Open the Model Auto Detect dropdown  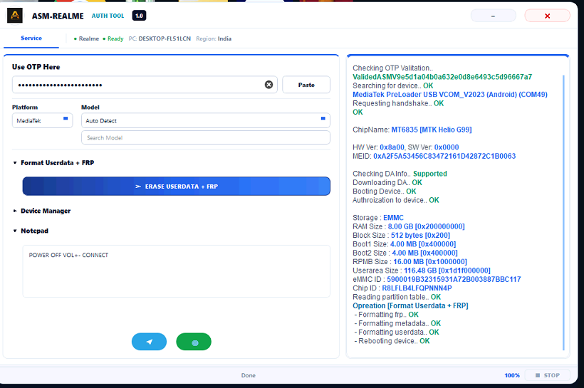206,120
